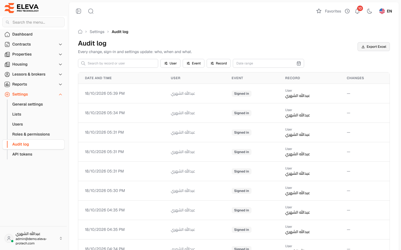Expand the Contracts menu chevron
This screenshot has width=401, height=250.
[x=60, y=44]
